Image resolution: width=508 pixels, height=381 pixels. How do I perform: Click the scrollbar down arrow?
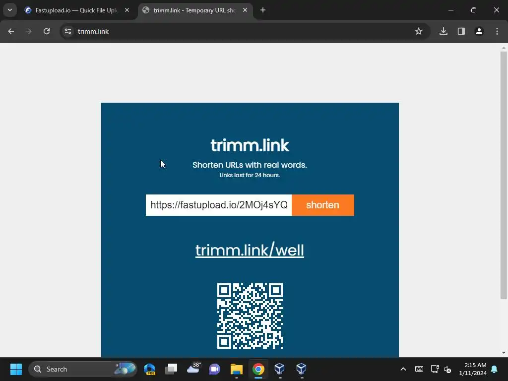[504, 353]
